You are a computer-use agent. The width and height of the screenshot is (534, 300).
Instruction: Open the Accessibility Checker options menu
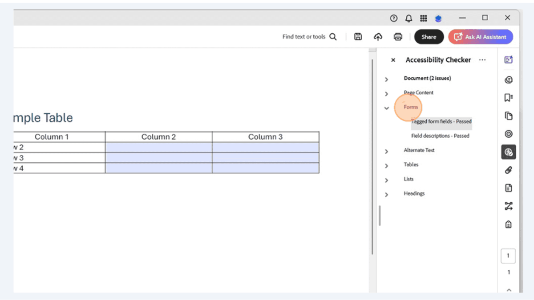[482, 60]
